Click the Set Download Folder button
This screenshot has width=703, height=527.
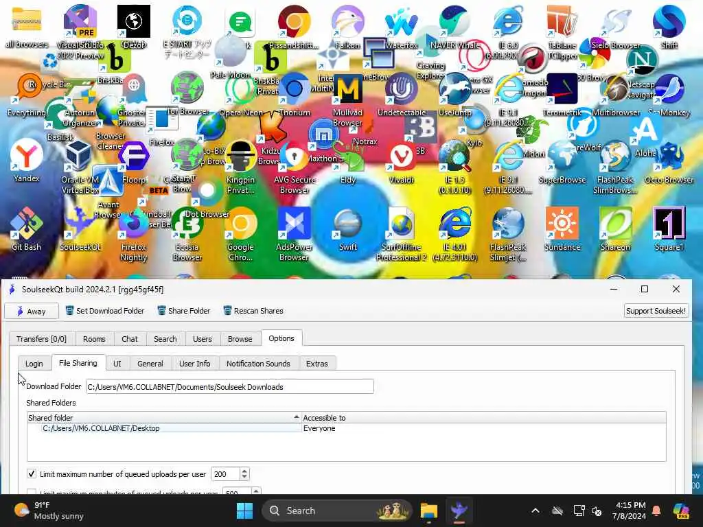(105, 311)
